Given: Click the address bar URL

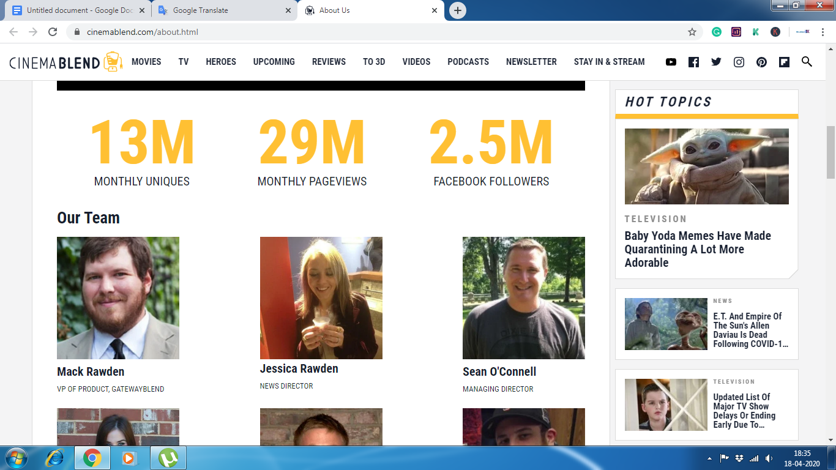Looking at the screenshot, I should 143,32.
